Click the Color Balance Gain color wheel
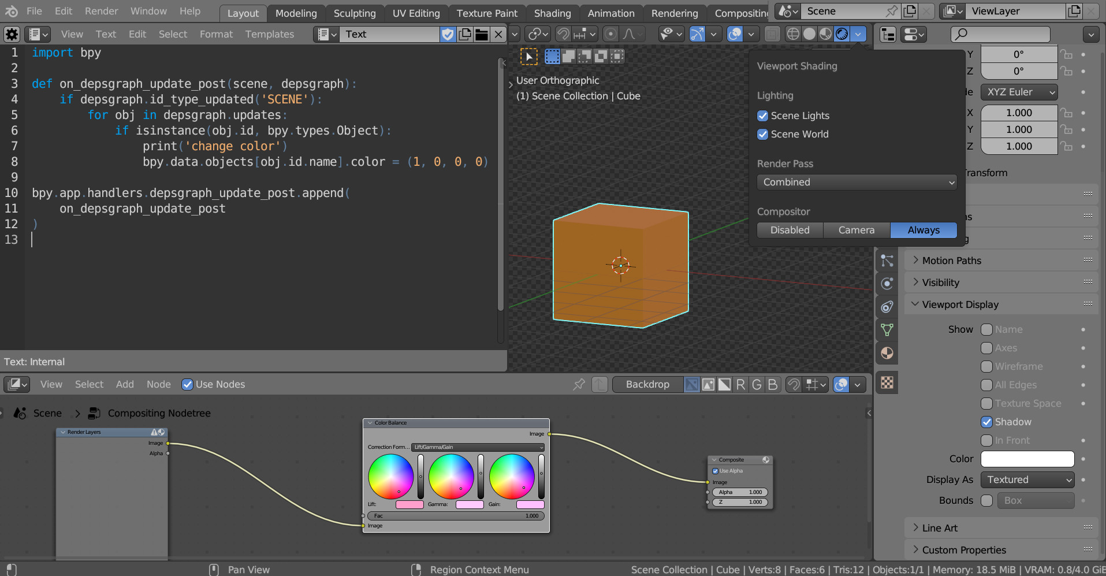The image size is (1106, 576). pos(511,477)
